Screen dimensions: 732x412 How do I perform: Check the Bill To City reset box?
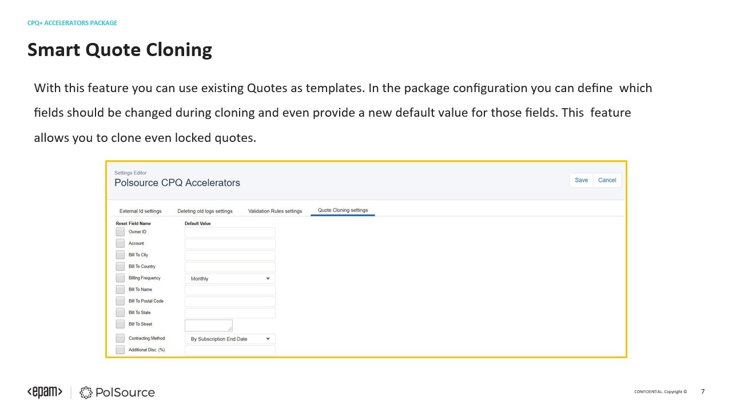[x=120, y=255]
